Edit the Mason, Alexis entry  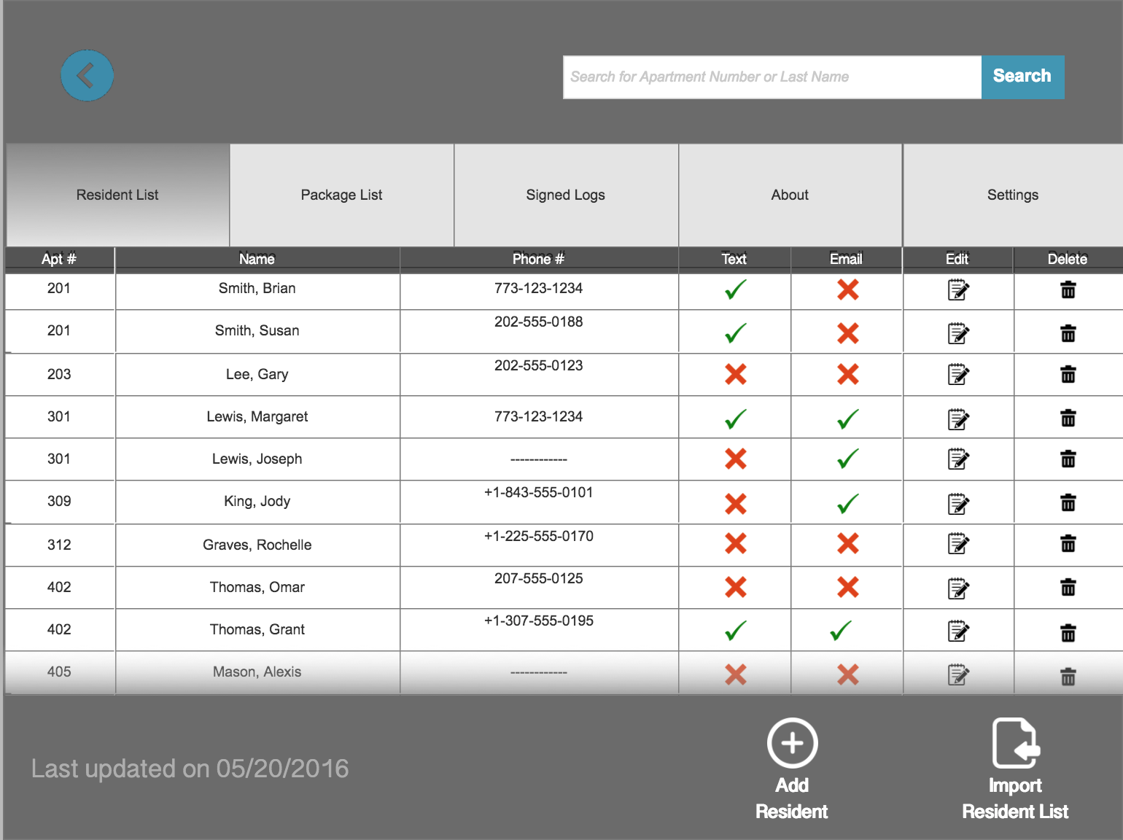(958, 675)
